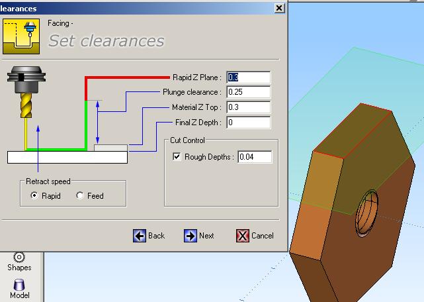The image size is (424, 302).
Task: Go to previous step with Back
Action: pos(149,235)
